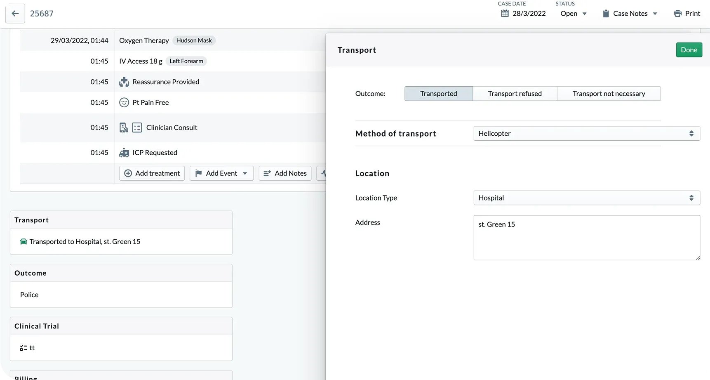
Task: Open the Location Type dropdown
Action: pyautogui.click(x=586, y=198)
